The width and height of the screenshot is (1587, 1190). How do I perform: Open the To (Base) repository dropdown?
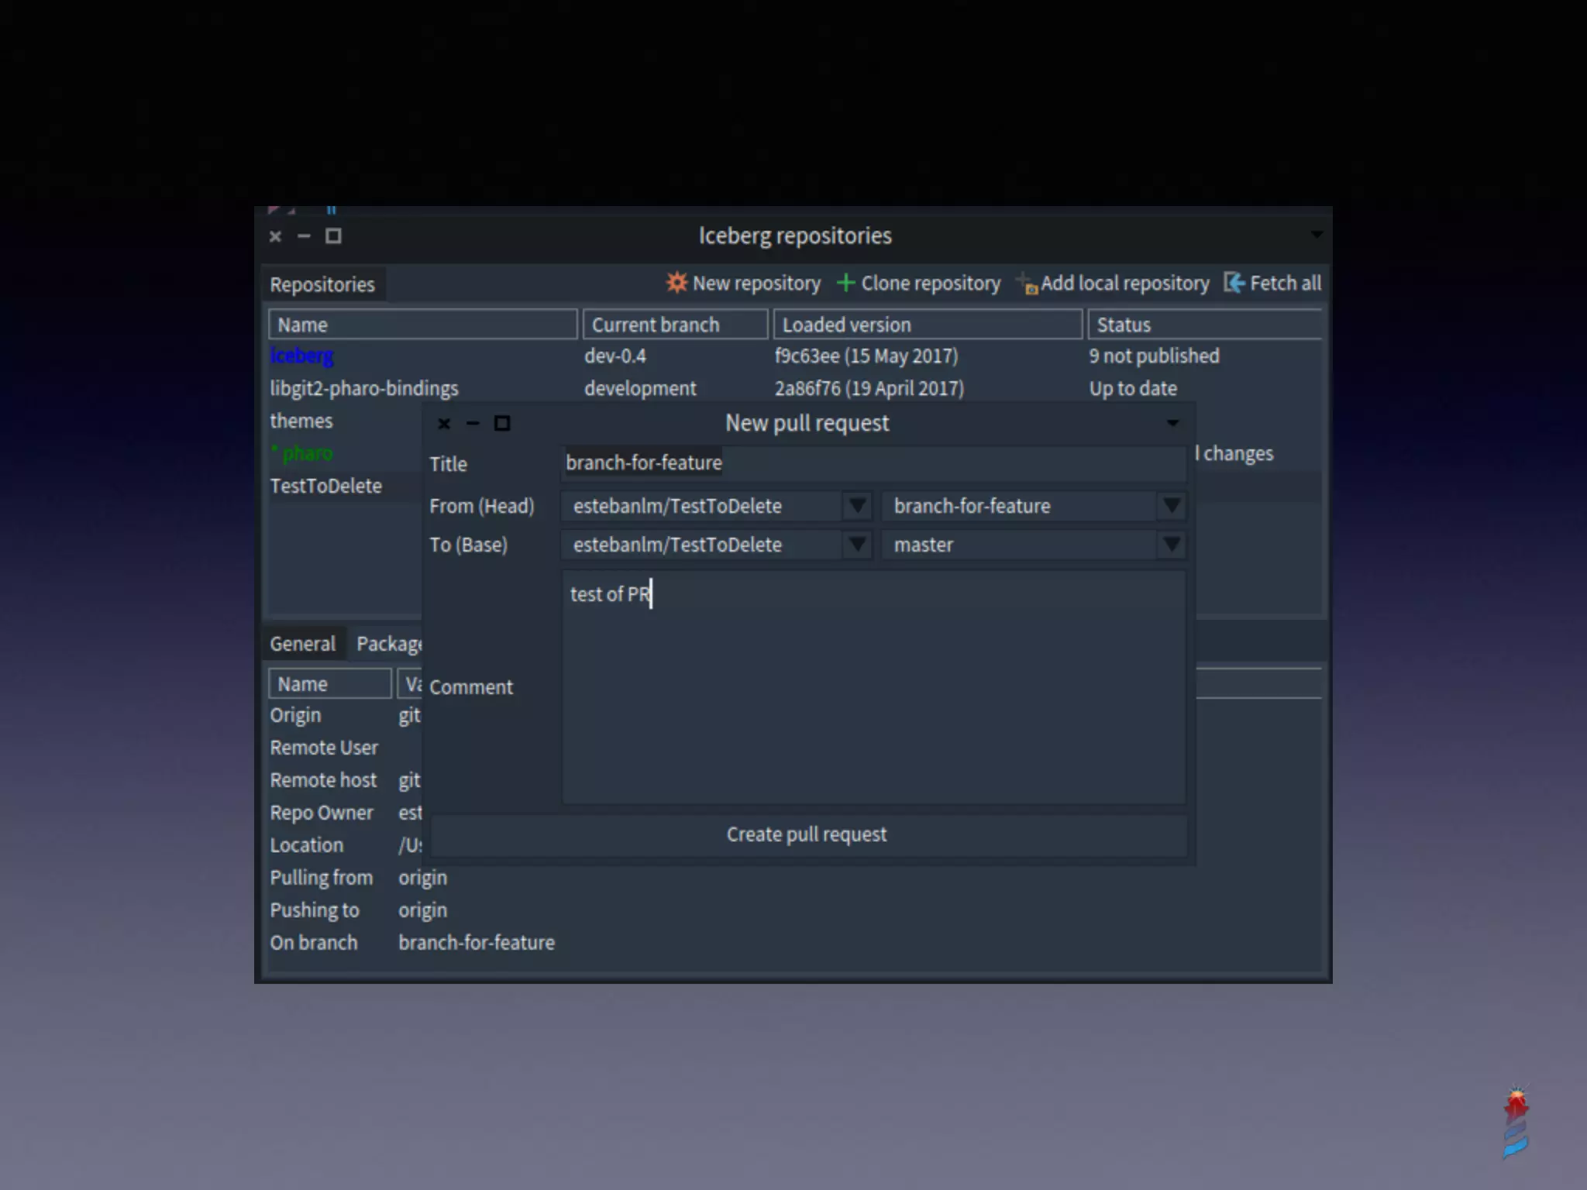coord(857,545)
